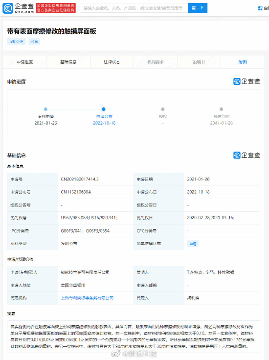Open the 上海专利商标事务所有限公司 link
Screen dimensions: 269x360
pyautogui.click(x=87, y=298)
